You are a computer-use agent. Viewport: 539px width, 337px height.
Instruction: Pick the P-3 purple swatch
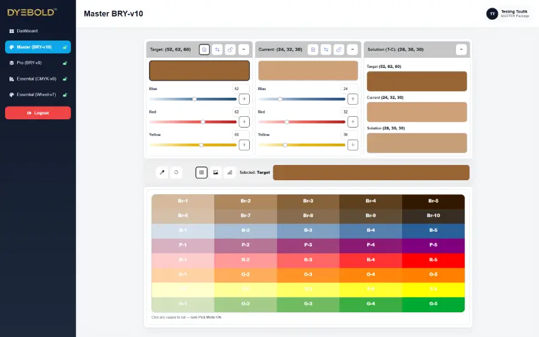point(308,245)
